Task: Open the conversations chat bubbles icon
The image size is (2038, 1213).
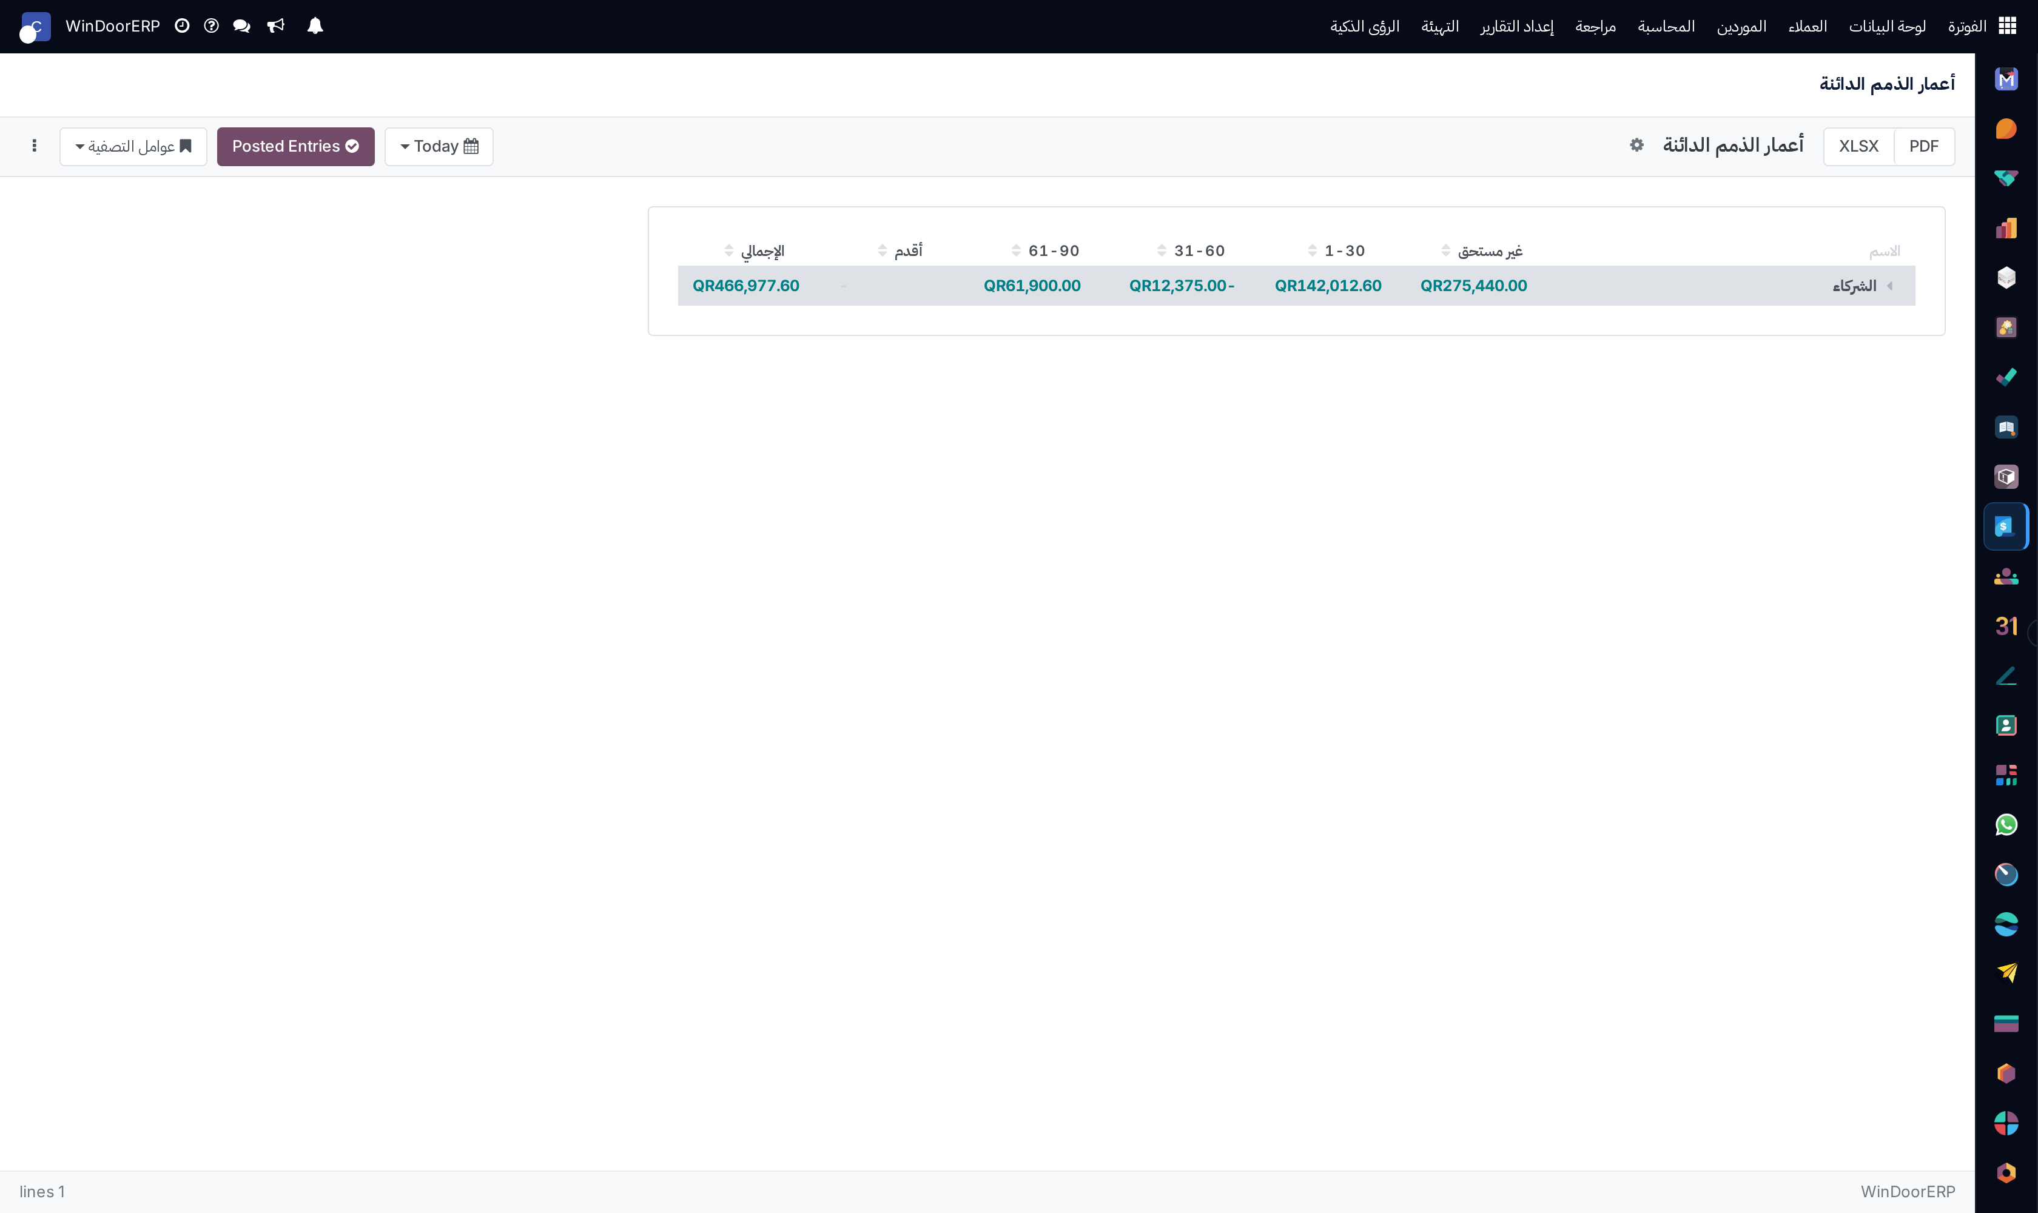Action: click(x=241, y=26)
